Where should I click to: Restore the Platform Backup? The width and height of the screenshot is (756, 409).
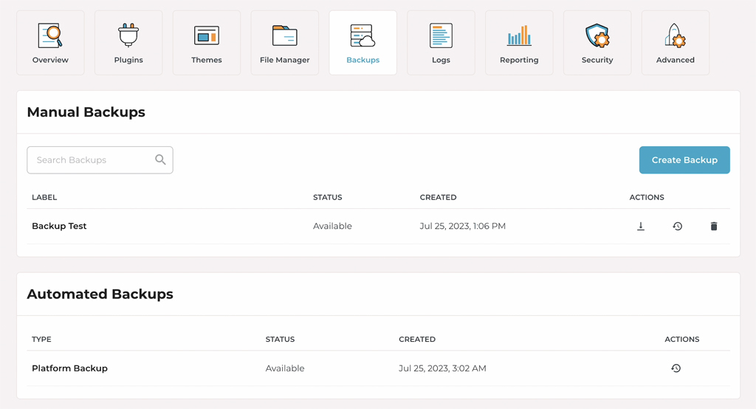[676, 368]
